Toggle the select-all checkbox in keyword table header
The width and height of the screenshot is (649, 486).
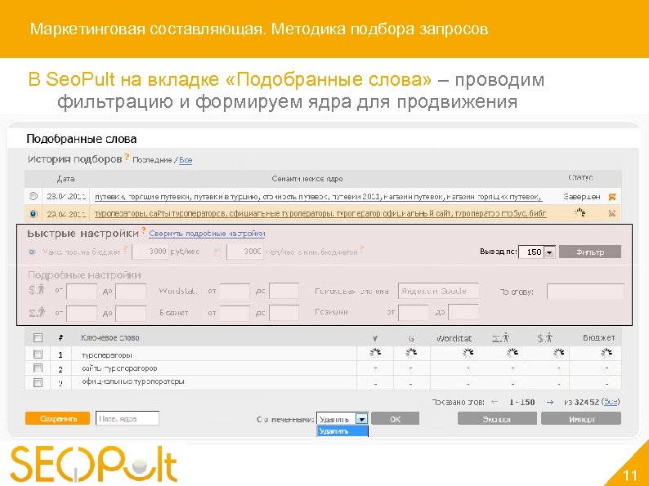(38, 338)
